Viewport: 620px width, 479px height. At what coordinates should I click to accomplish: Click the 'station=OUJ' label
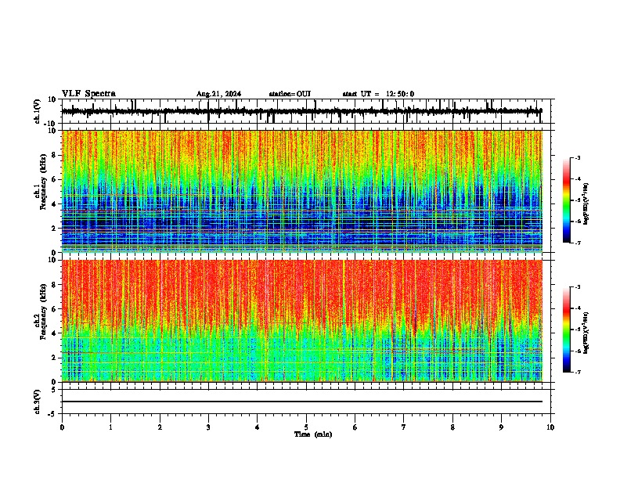[290, 94]
